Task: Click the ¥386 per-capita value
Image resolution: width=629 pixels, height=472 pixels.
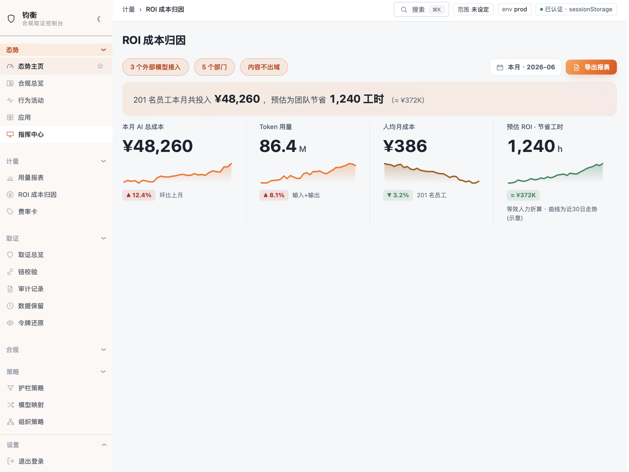Action: coord(405,146)
